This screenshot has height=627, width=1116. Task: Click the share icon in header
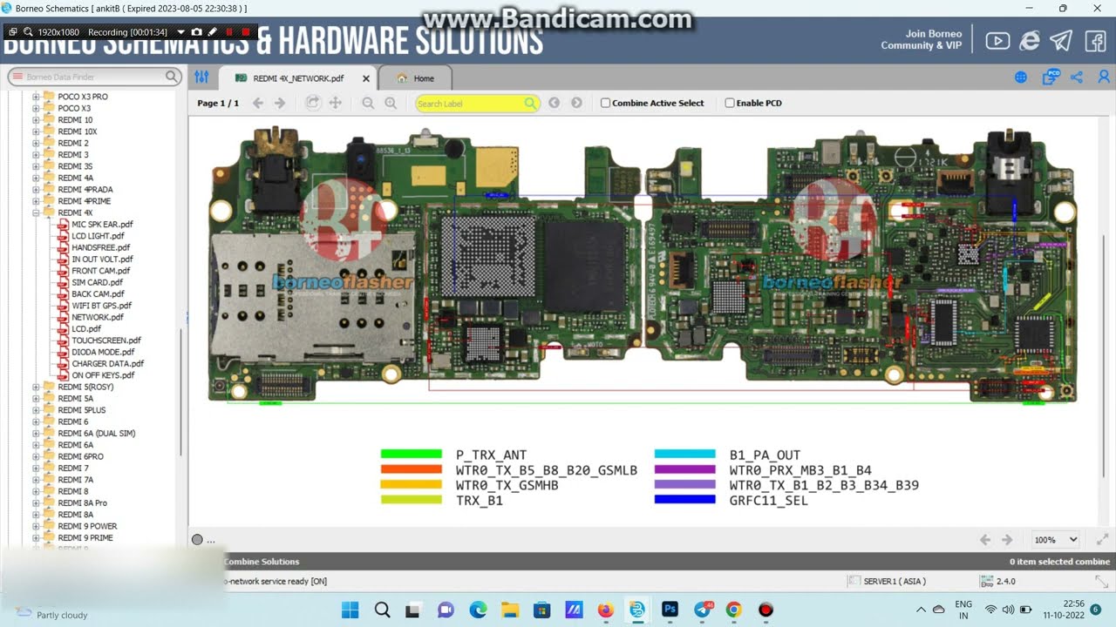coord(1077,78)
